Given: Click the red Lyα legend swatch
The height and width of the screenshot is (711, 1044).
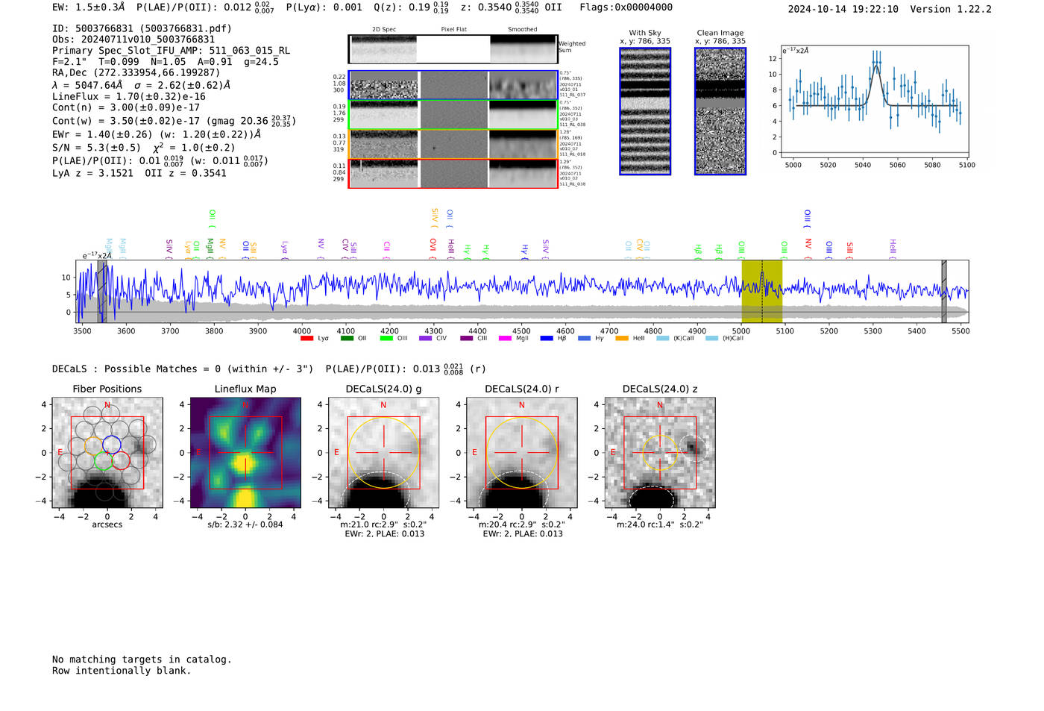Looking at the screenshot, I should (x=306, y=339).
